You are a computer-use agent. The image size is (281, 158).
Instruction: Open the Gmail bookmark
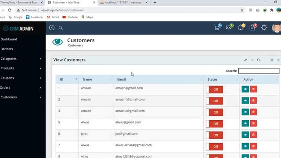click(x=53, y=17)
